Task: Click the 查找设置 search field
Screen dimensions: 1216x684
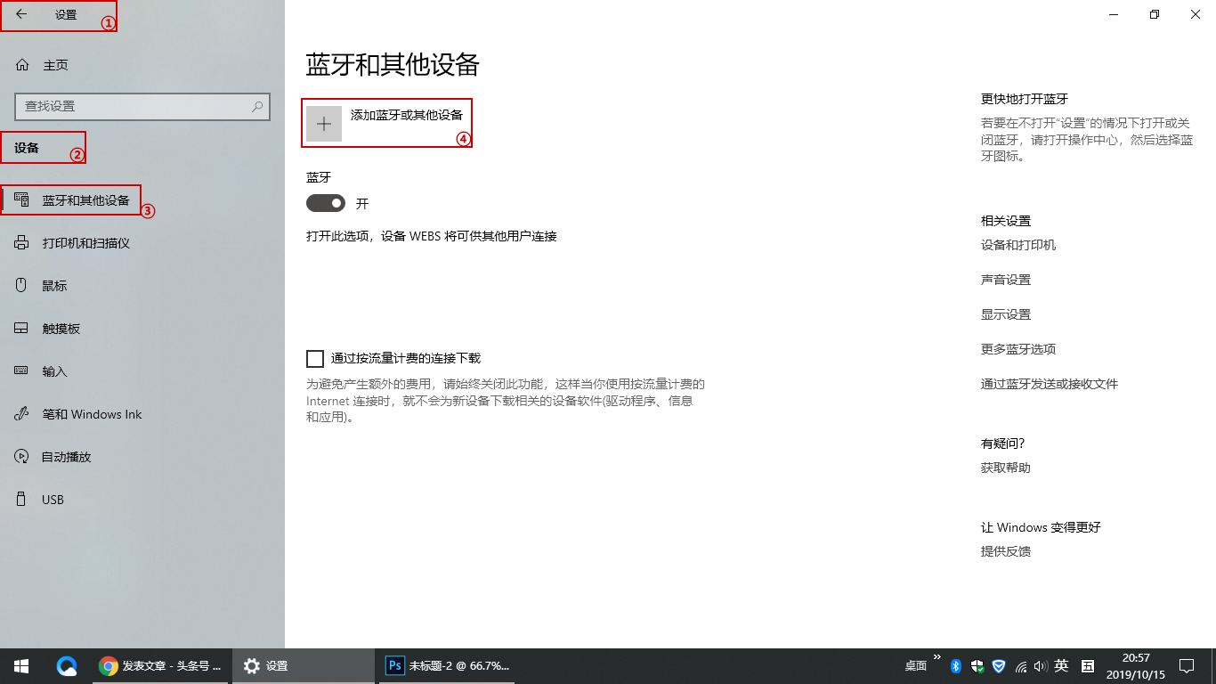Action: pos(142,106)
